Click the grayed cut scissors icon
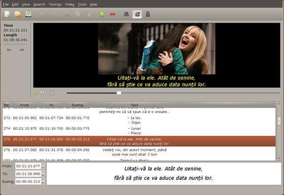Image resolution: width=284 pixels, height=195 pixels. pos(67,14)
